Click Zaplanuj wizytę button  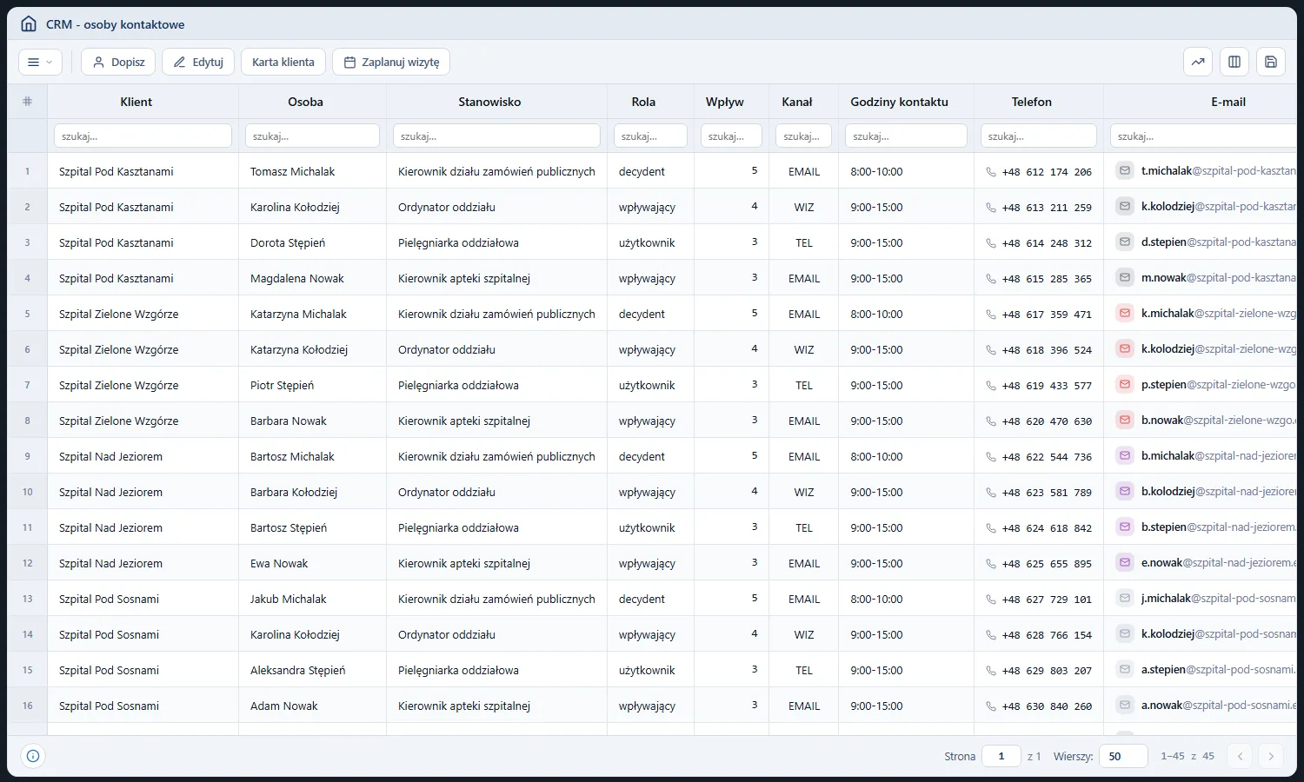pyautogui.click(x=391, y=62)
